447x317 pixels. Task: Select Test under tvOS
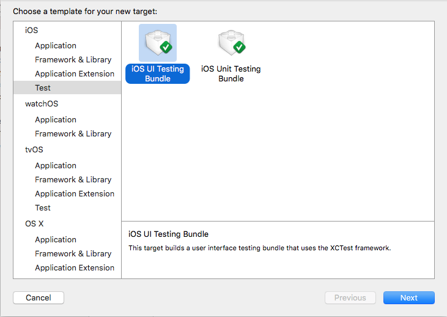[43, 207]
